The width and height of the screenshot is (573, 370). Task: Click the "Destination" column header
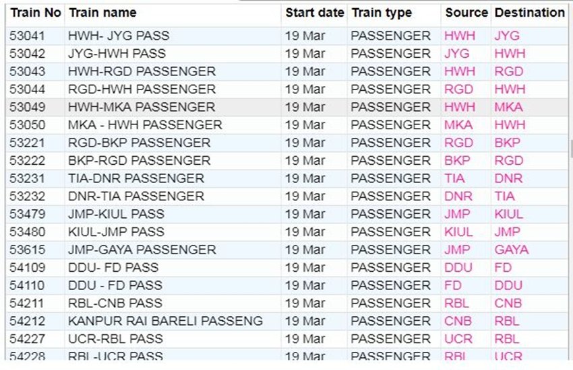pyautogui.click(x=529, y=13)
